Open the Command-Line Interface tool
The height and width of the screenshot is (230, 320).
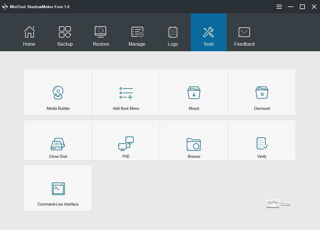click(58, 188)
